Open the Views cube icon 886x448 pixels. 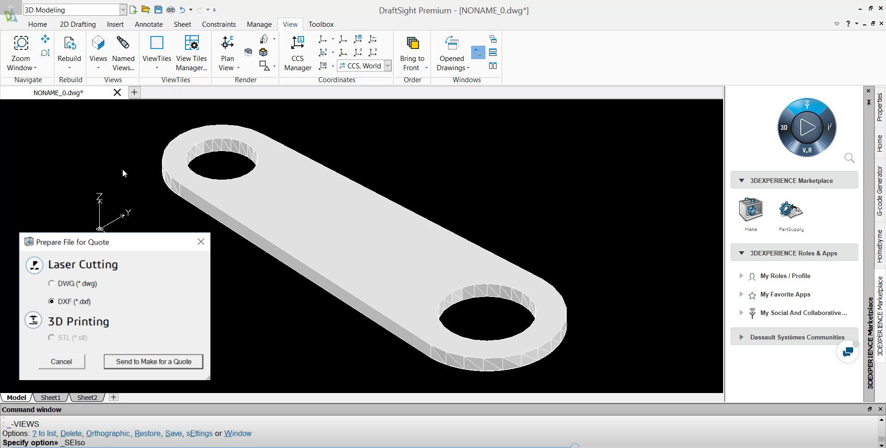(98, 43)
